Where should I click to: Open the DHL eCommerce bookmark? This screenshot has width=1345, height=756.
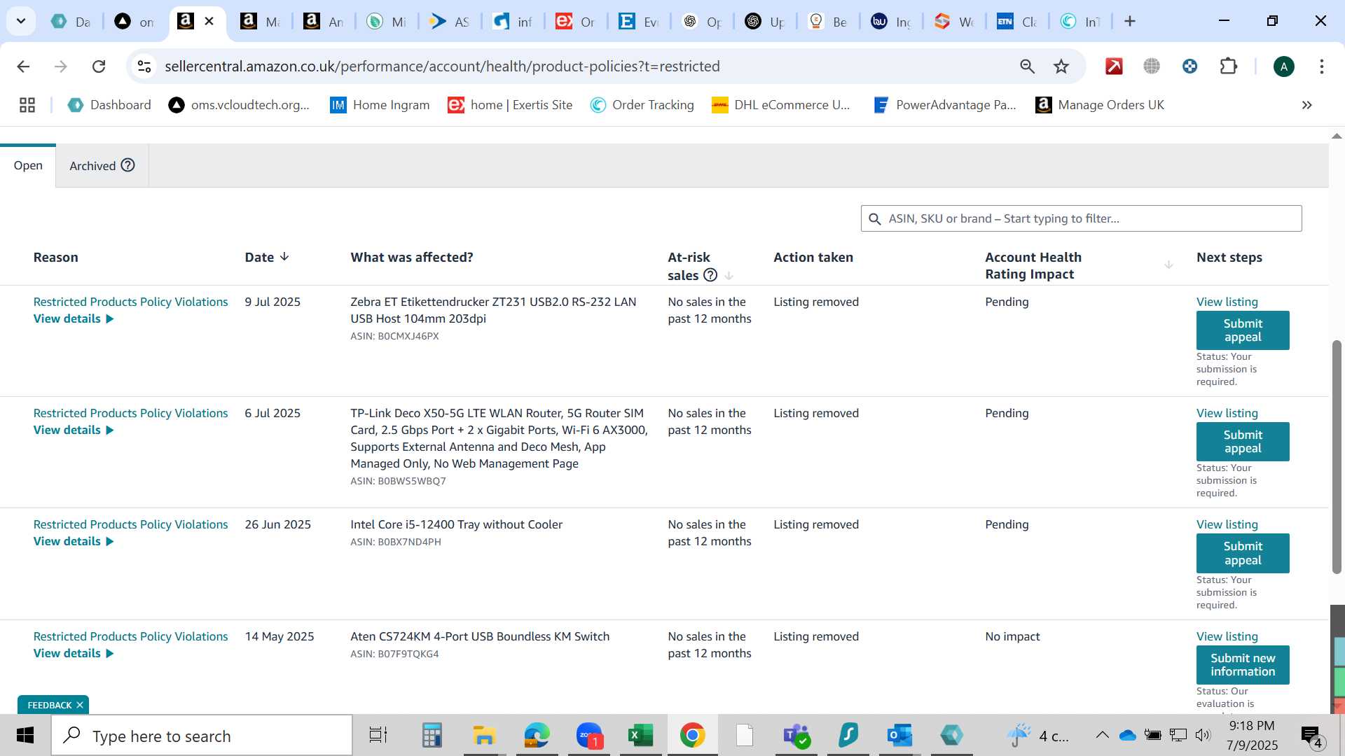[781, 105]
